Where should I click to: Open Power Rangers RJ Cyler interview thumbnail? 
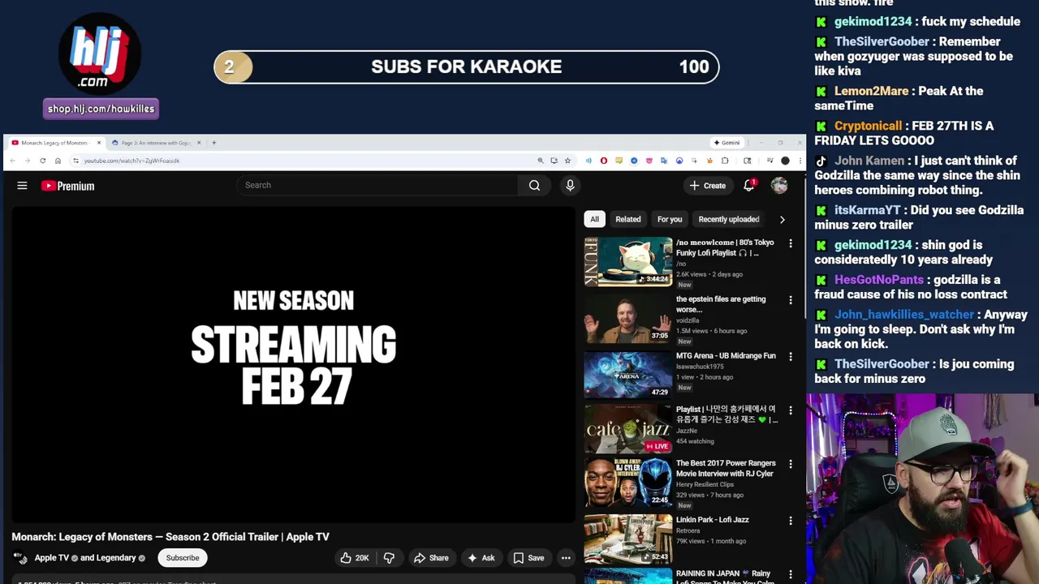coord(628,483)
